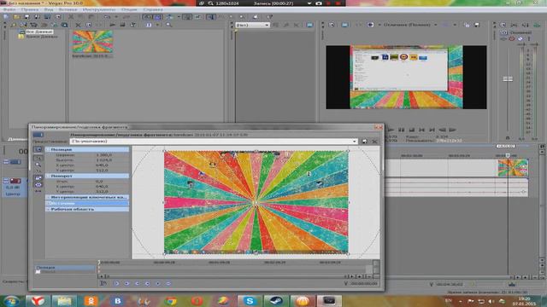The height and width of the screenshot is (307, 547).
Task: Select the Zoom magnifier tool in pan/crop
Action: point(38,165)
